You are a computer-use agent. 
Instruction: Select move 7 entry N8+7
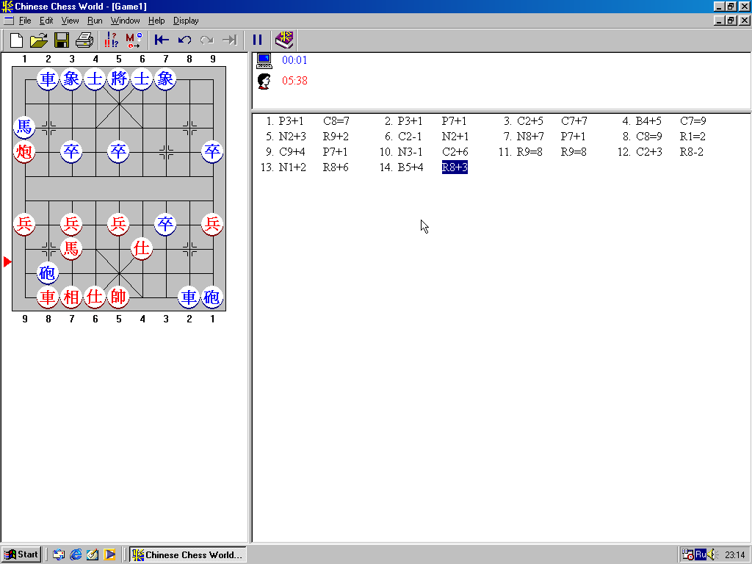point(530,137)
